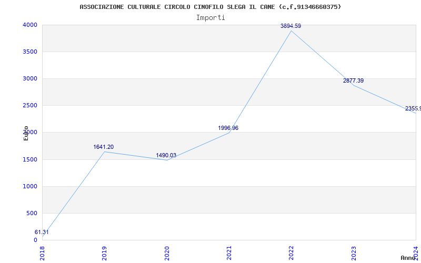Click the 3000 y-axis value
The image size is (421, 263).
pos(30,78)
